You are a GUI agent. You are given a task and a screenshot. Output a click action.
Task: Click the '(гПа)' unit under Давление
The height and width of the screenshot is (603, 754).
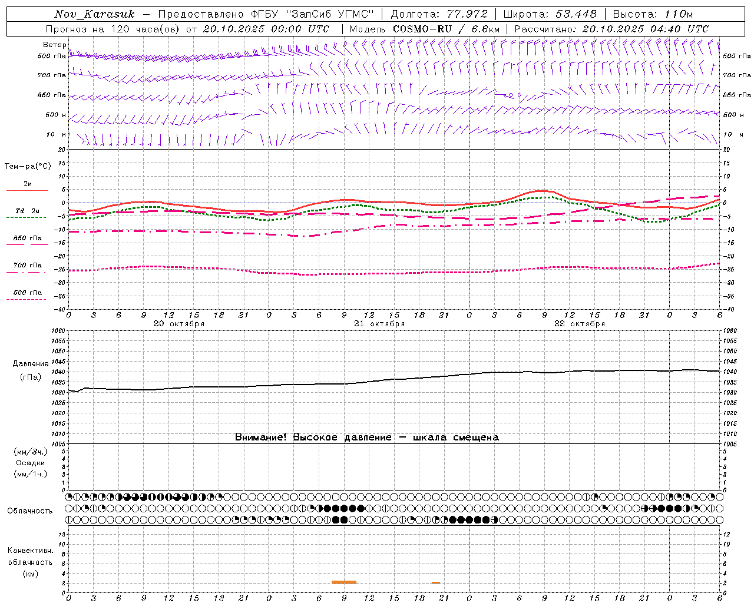(x=31, y=377)
